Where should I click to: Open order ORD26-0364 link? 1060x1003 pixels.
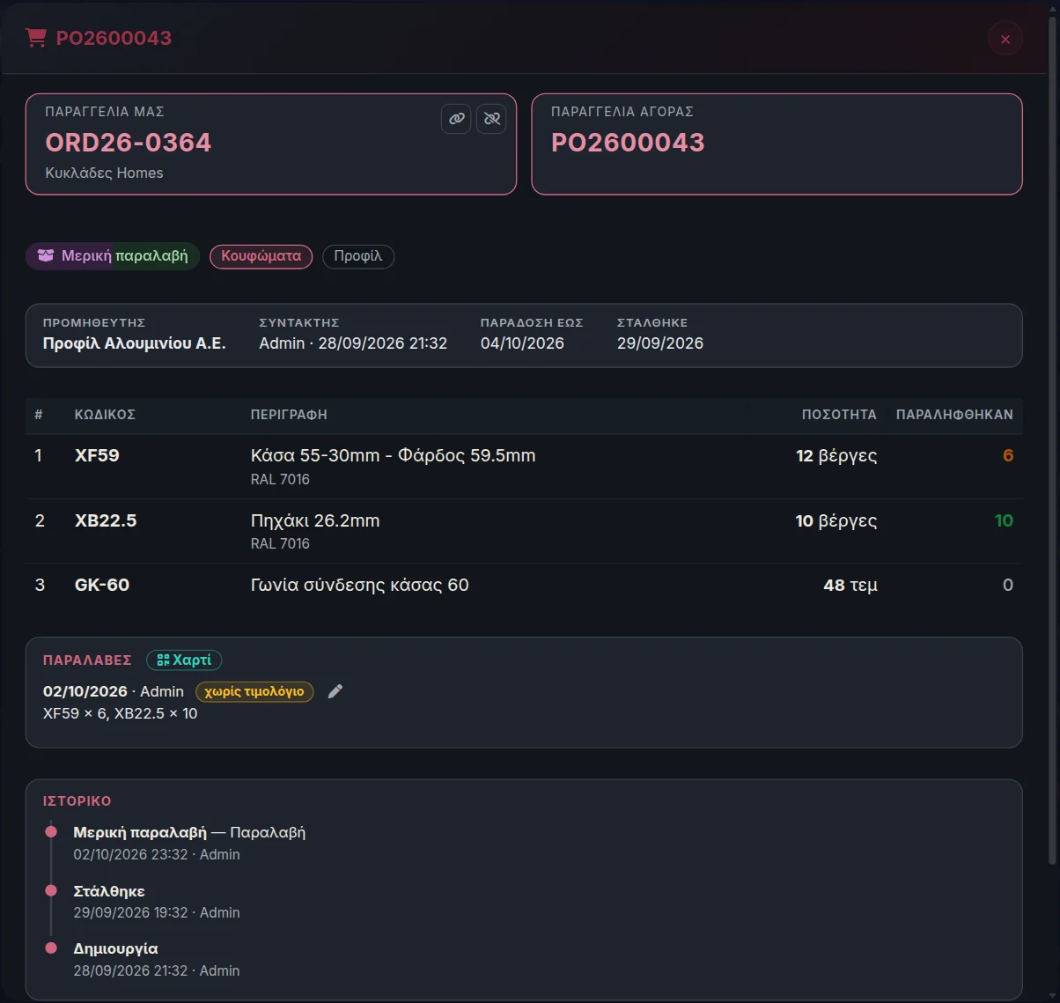click(129, 143)
